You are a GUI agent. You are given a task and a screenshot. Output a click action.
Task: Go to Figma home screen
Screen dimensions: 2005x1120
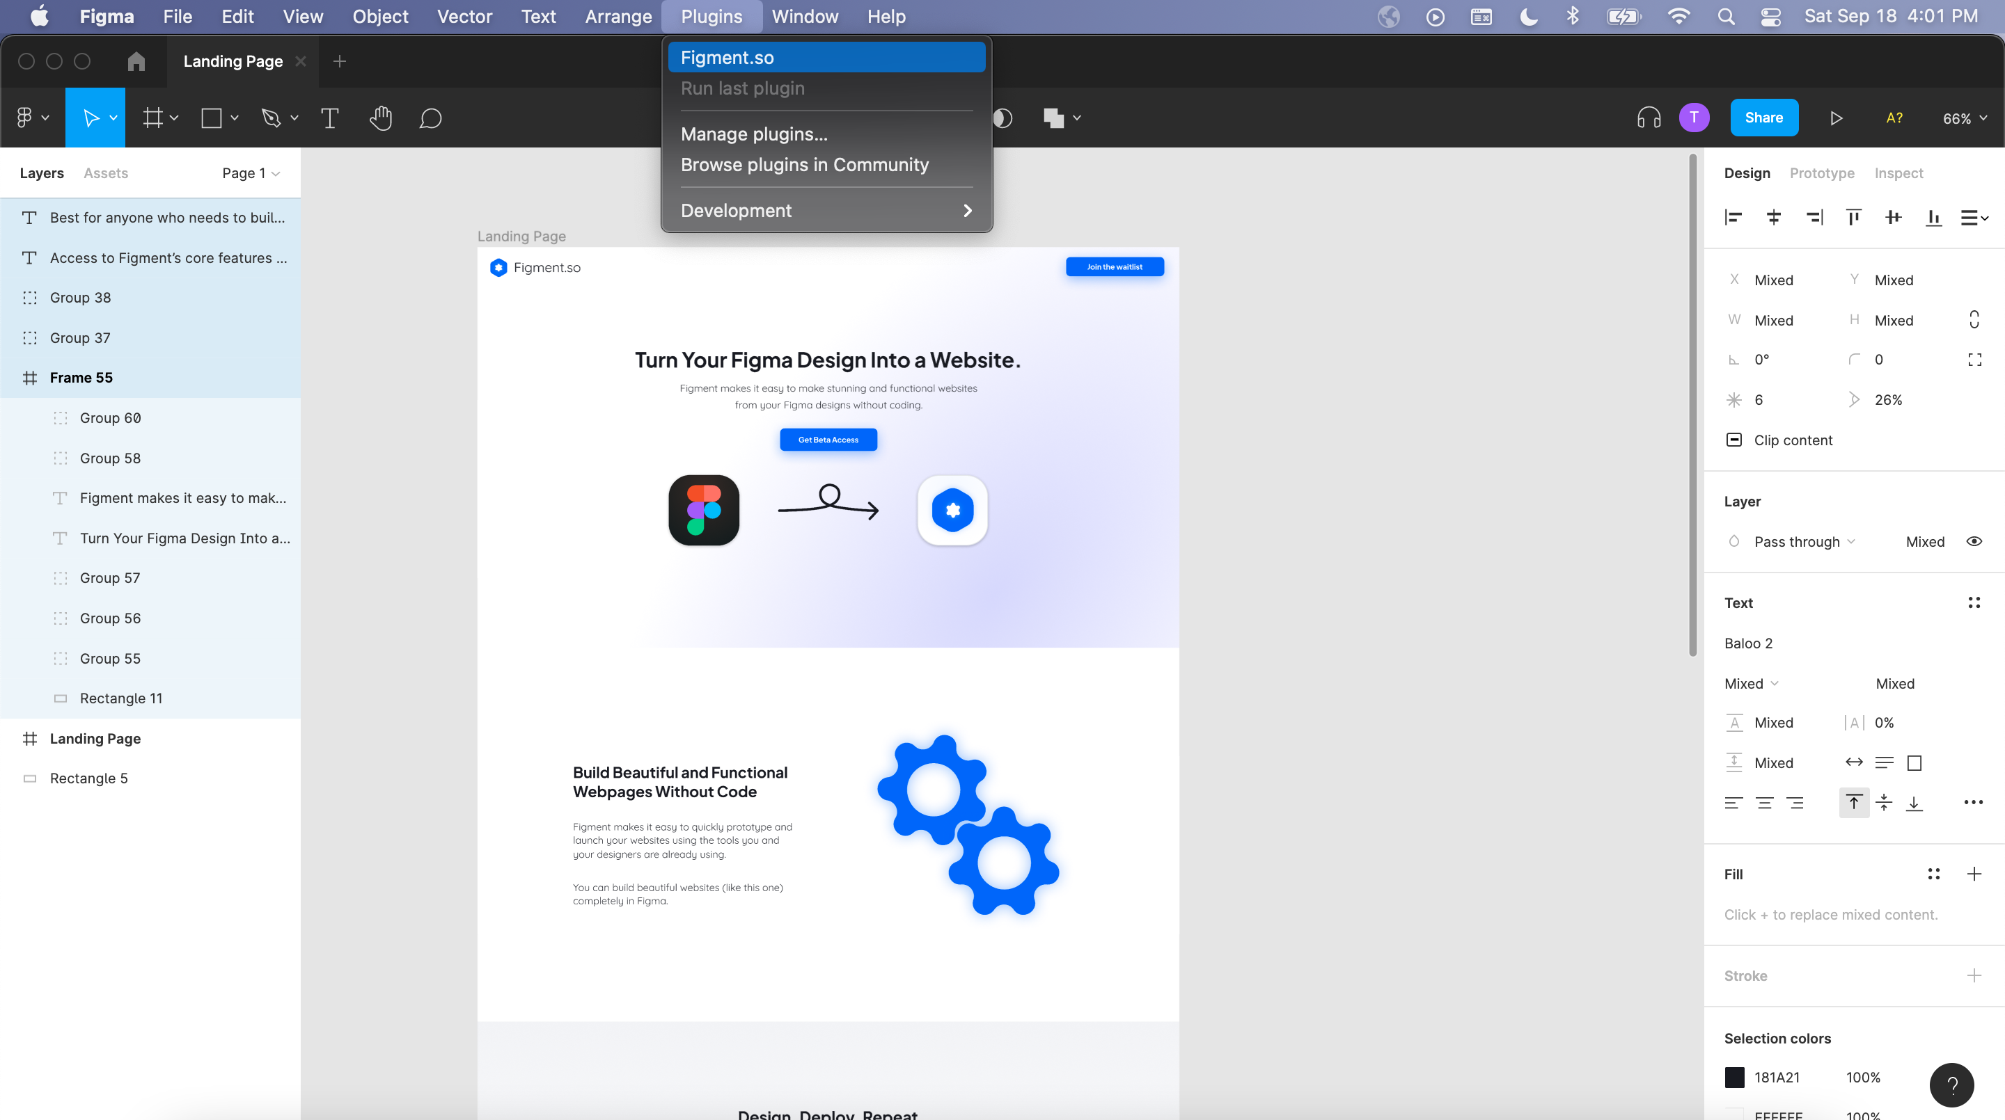pyautogui.click(x=136, y=61)
